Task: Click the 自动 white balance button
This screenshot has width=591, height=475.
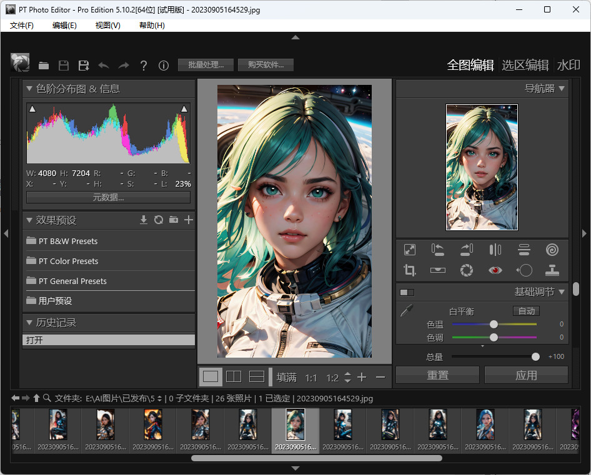Action: point(526,311)
